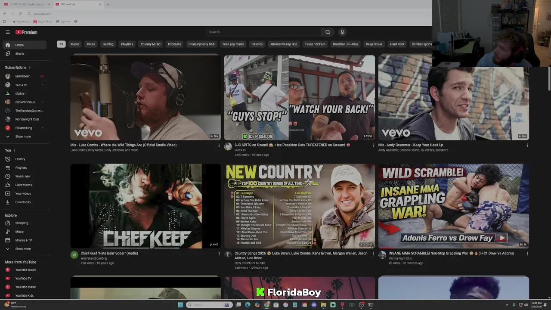Image resolution: width=551 pixels, height=310 pixels.
Task: Select the Deep House filter chip
Action: (374, 44)
